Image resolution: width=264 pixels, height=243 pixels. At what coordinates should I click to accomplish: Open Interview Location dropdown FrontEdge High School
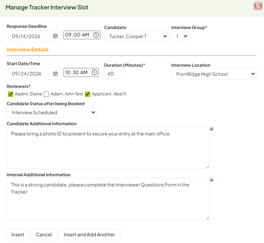click(214, 74)
